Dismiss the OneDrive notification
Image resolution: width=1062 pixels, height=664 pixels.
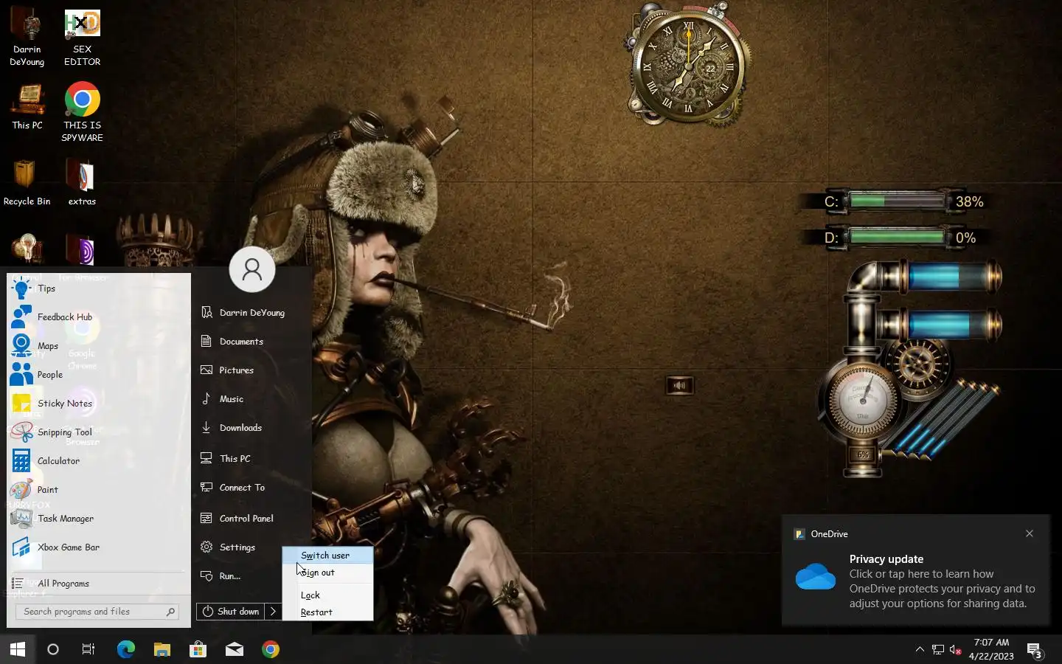coord(1030,533)
